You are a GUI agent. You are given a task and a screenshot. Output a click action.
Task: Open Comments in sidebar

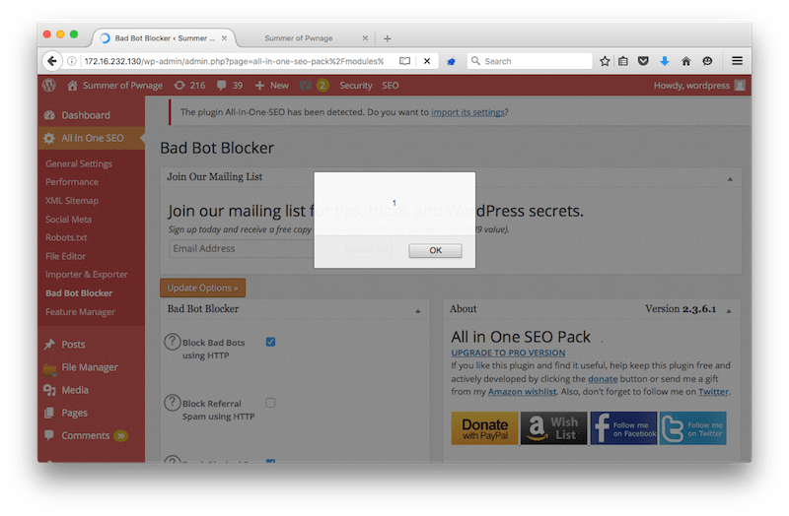pyautogui.click(x=85, y=435)
